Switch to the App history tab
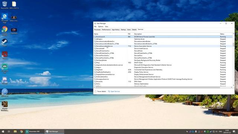This screenshot has height=134, width=238. point(116,30)
